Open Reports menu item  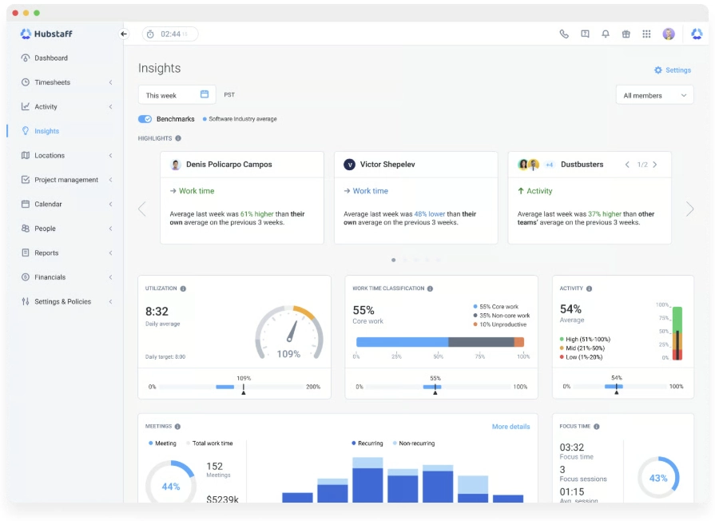(x=46, y=253)
